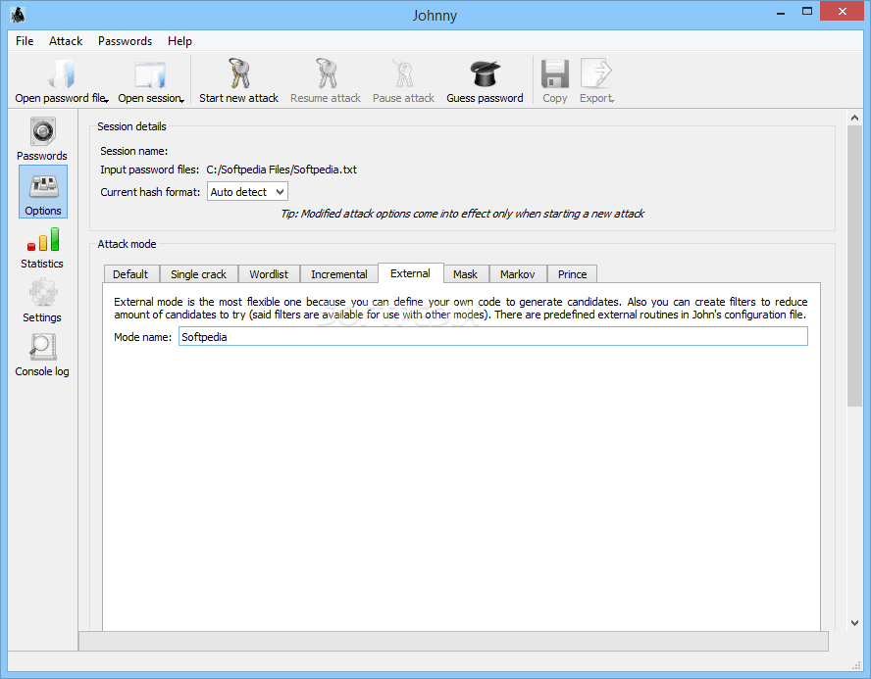Image resolution: width=871 pixels, height=679 pixels.
Task: Maximize the Johnny window
Action: click(807, 12)
